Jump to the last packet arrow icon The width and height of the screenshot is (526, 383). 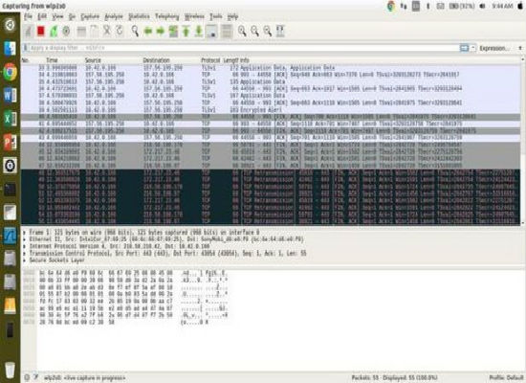(x=199, y=32)
